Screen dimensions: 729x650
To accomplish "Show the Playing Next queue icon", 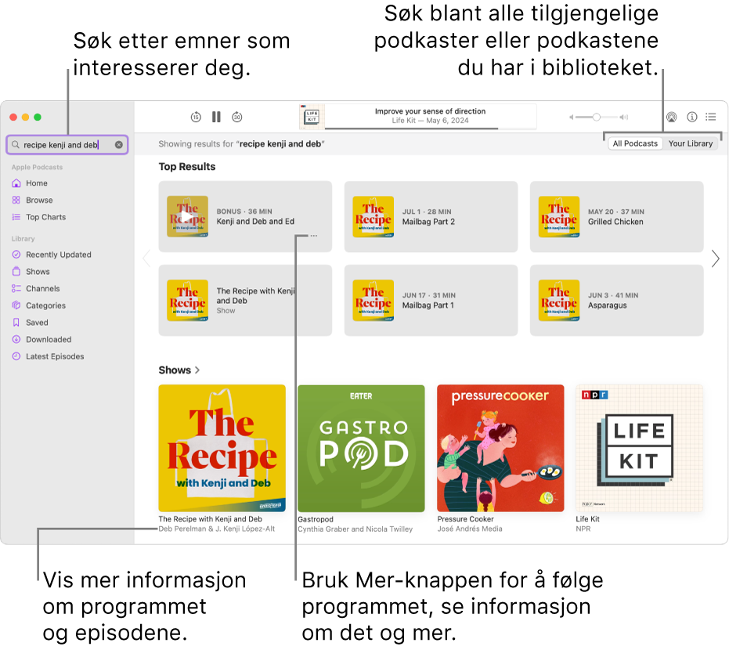I will (711, 117).
